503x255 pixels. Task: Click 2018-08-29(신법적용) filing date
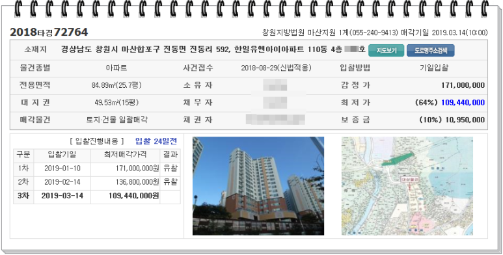[x=276, y=68]
